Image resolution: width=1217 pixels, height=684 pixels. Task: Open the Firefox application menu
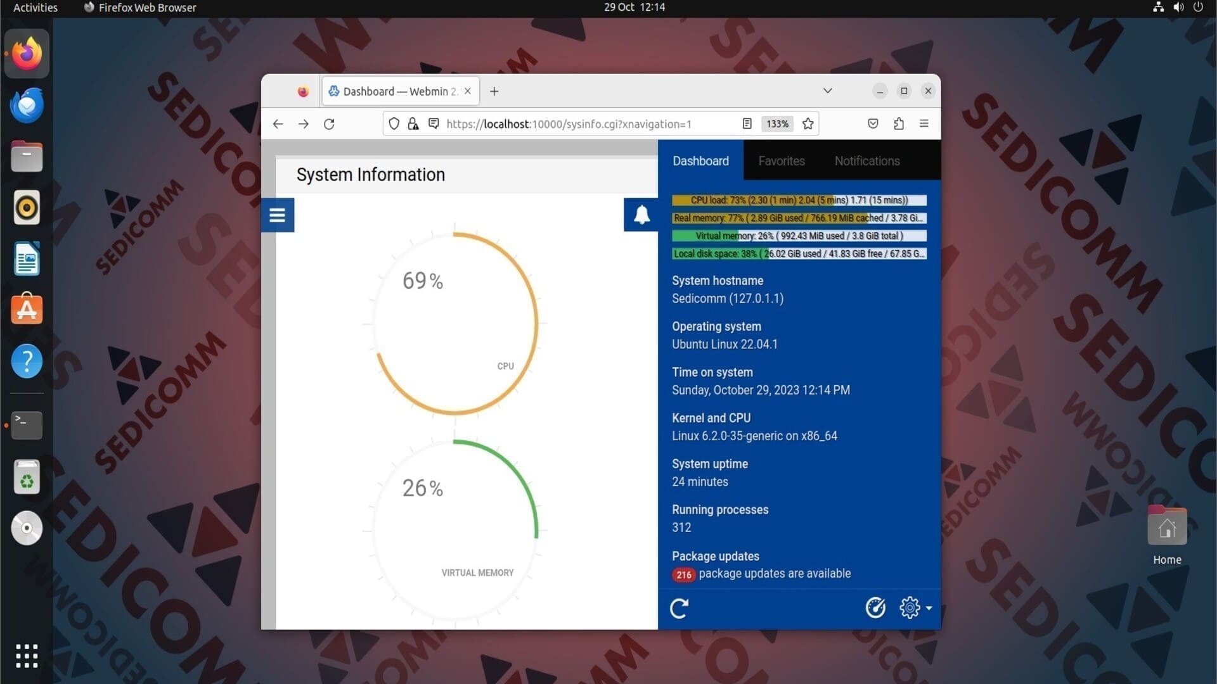coord(924,124)
